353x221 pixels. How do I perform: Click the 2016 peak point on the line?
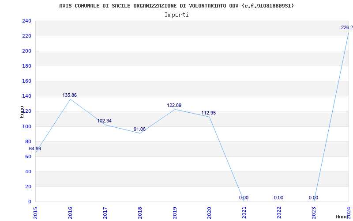click(x=70, y=99)
